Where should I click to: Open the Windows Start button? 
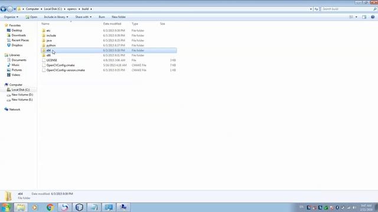click(6, 207)
